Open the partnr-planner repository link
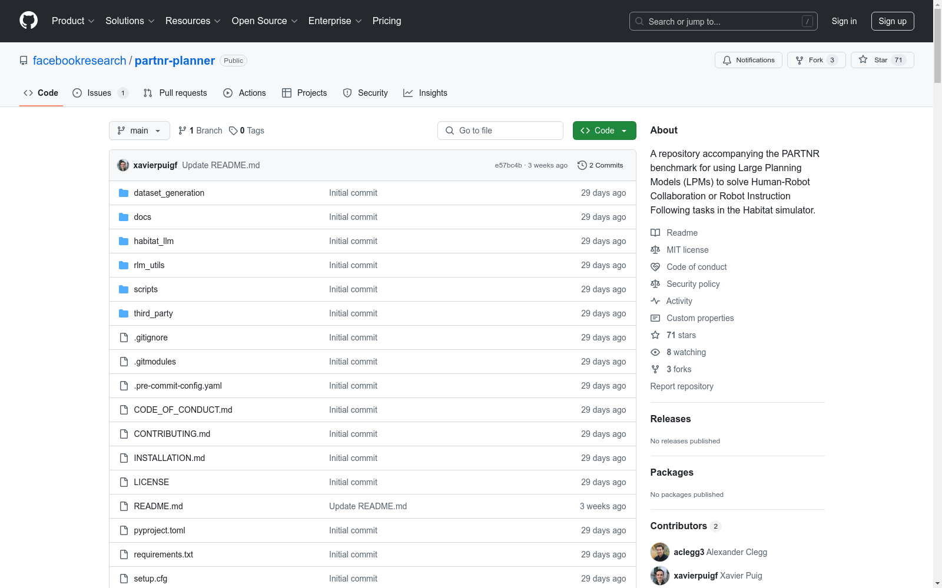 (175, 61)
